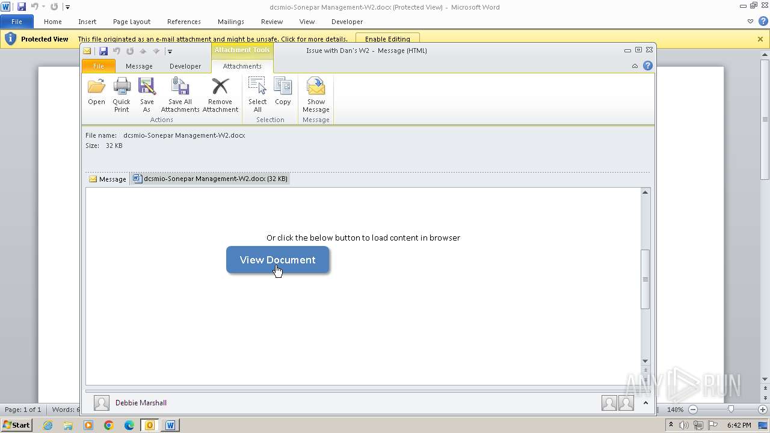Click zoom in plus button in Word

[762, 410]
